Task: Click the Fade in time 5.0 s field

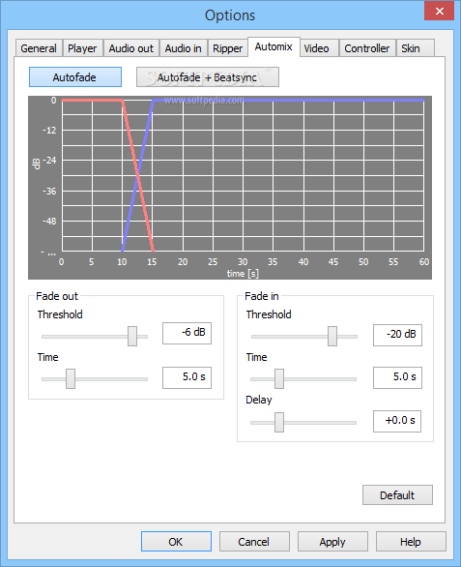Action: [397, 377]
